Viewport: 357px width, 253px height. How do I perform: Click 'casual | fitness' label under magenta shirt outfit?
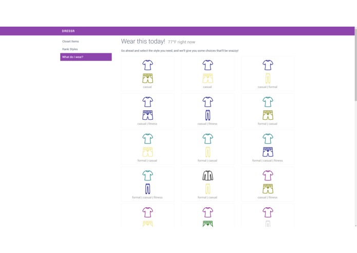coord(268,197)
